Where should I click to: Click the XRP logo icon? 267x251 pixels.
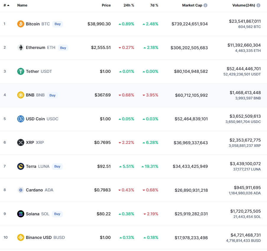pos(21,142)
